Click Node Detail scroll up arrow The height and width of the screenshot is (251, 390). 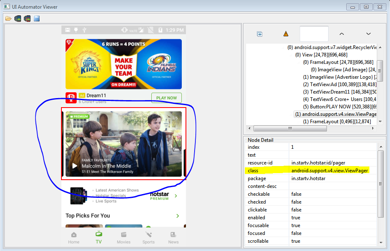tap(381, 147)
